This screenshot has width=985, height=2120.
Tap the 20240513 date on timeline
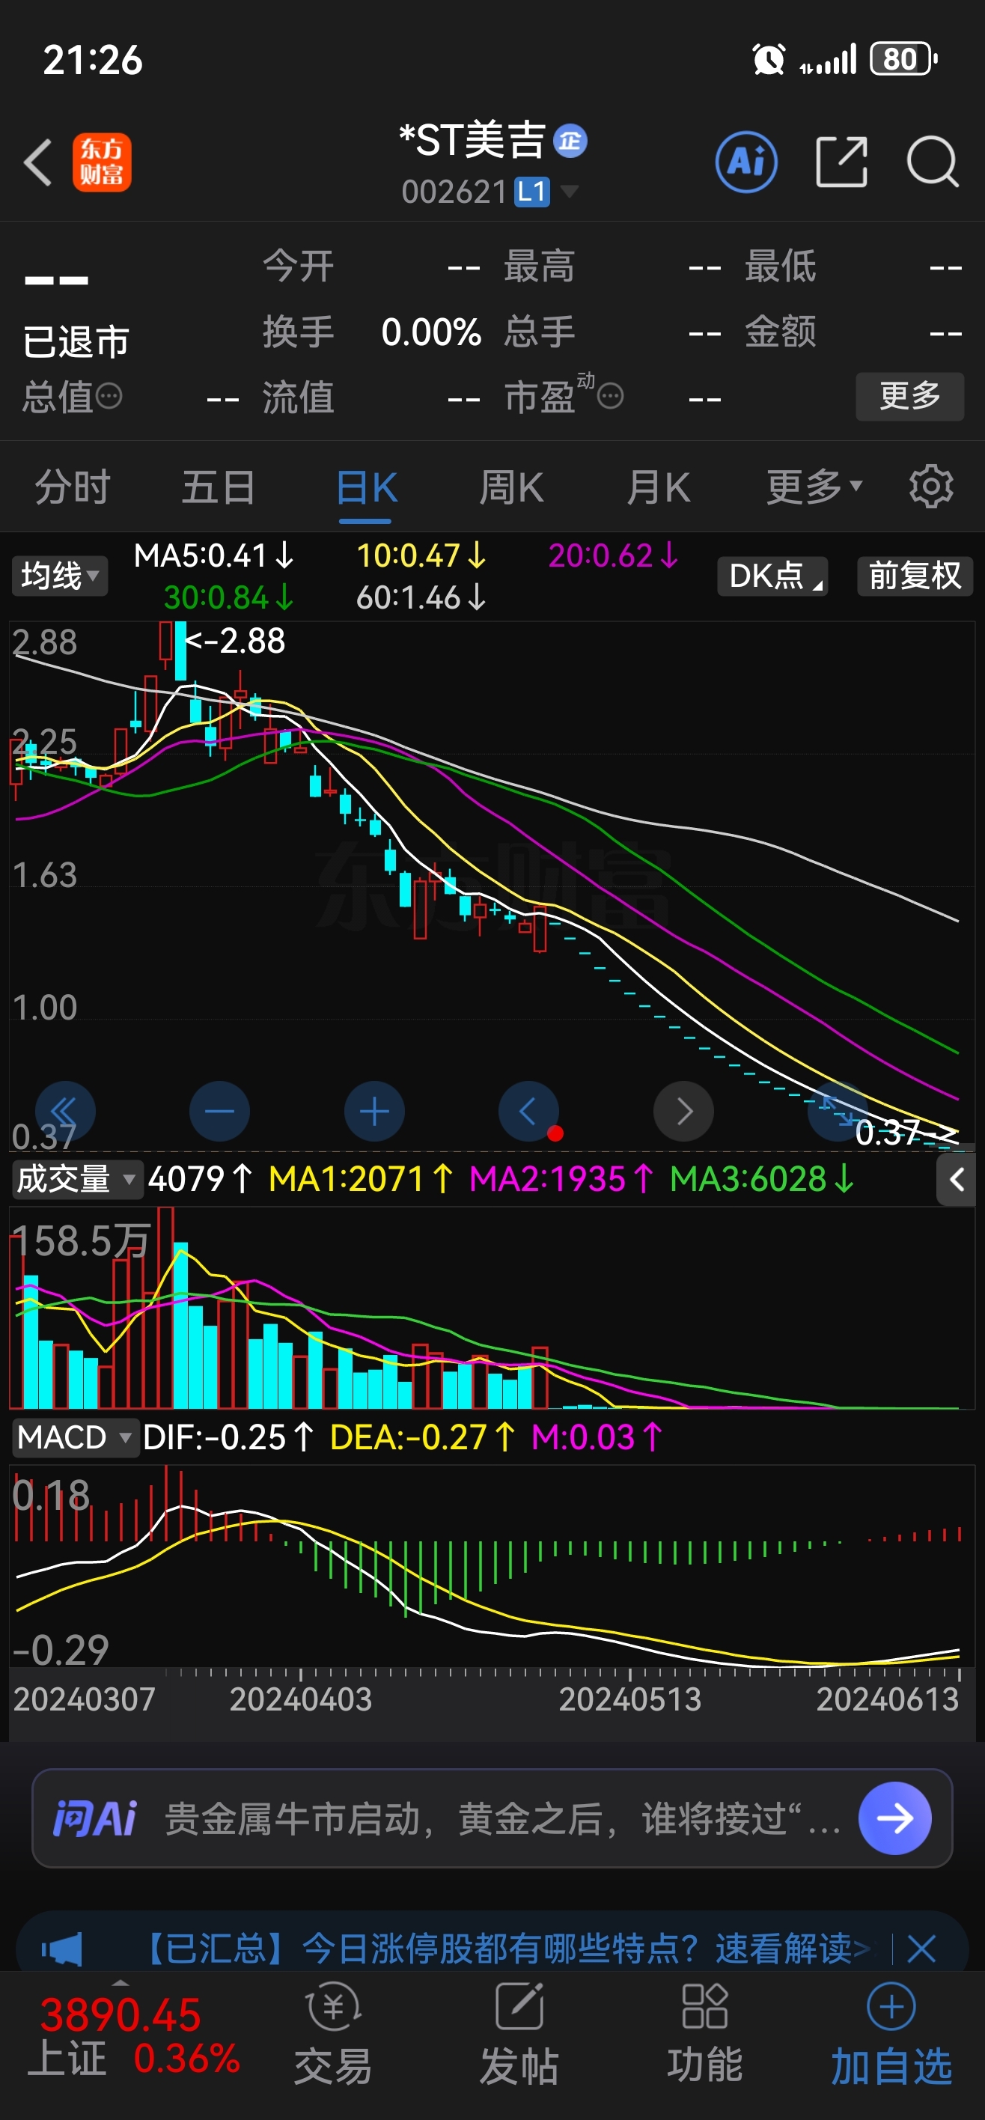point(630,1699)
